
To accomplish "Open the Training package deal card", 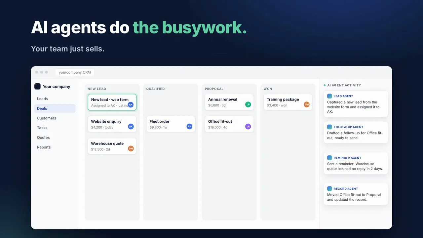I will [x=288, y=102].
